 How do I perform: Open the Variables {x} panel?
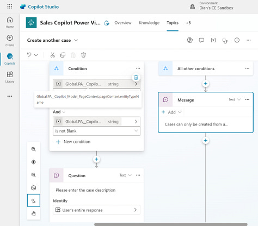213,40
